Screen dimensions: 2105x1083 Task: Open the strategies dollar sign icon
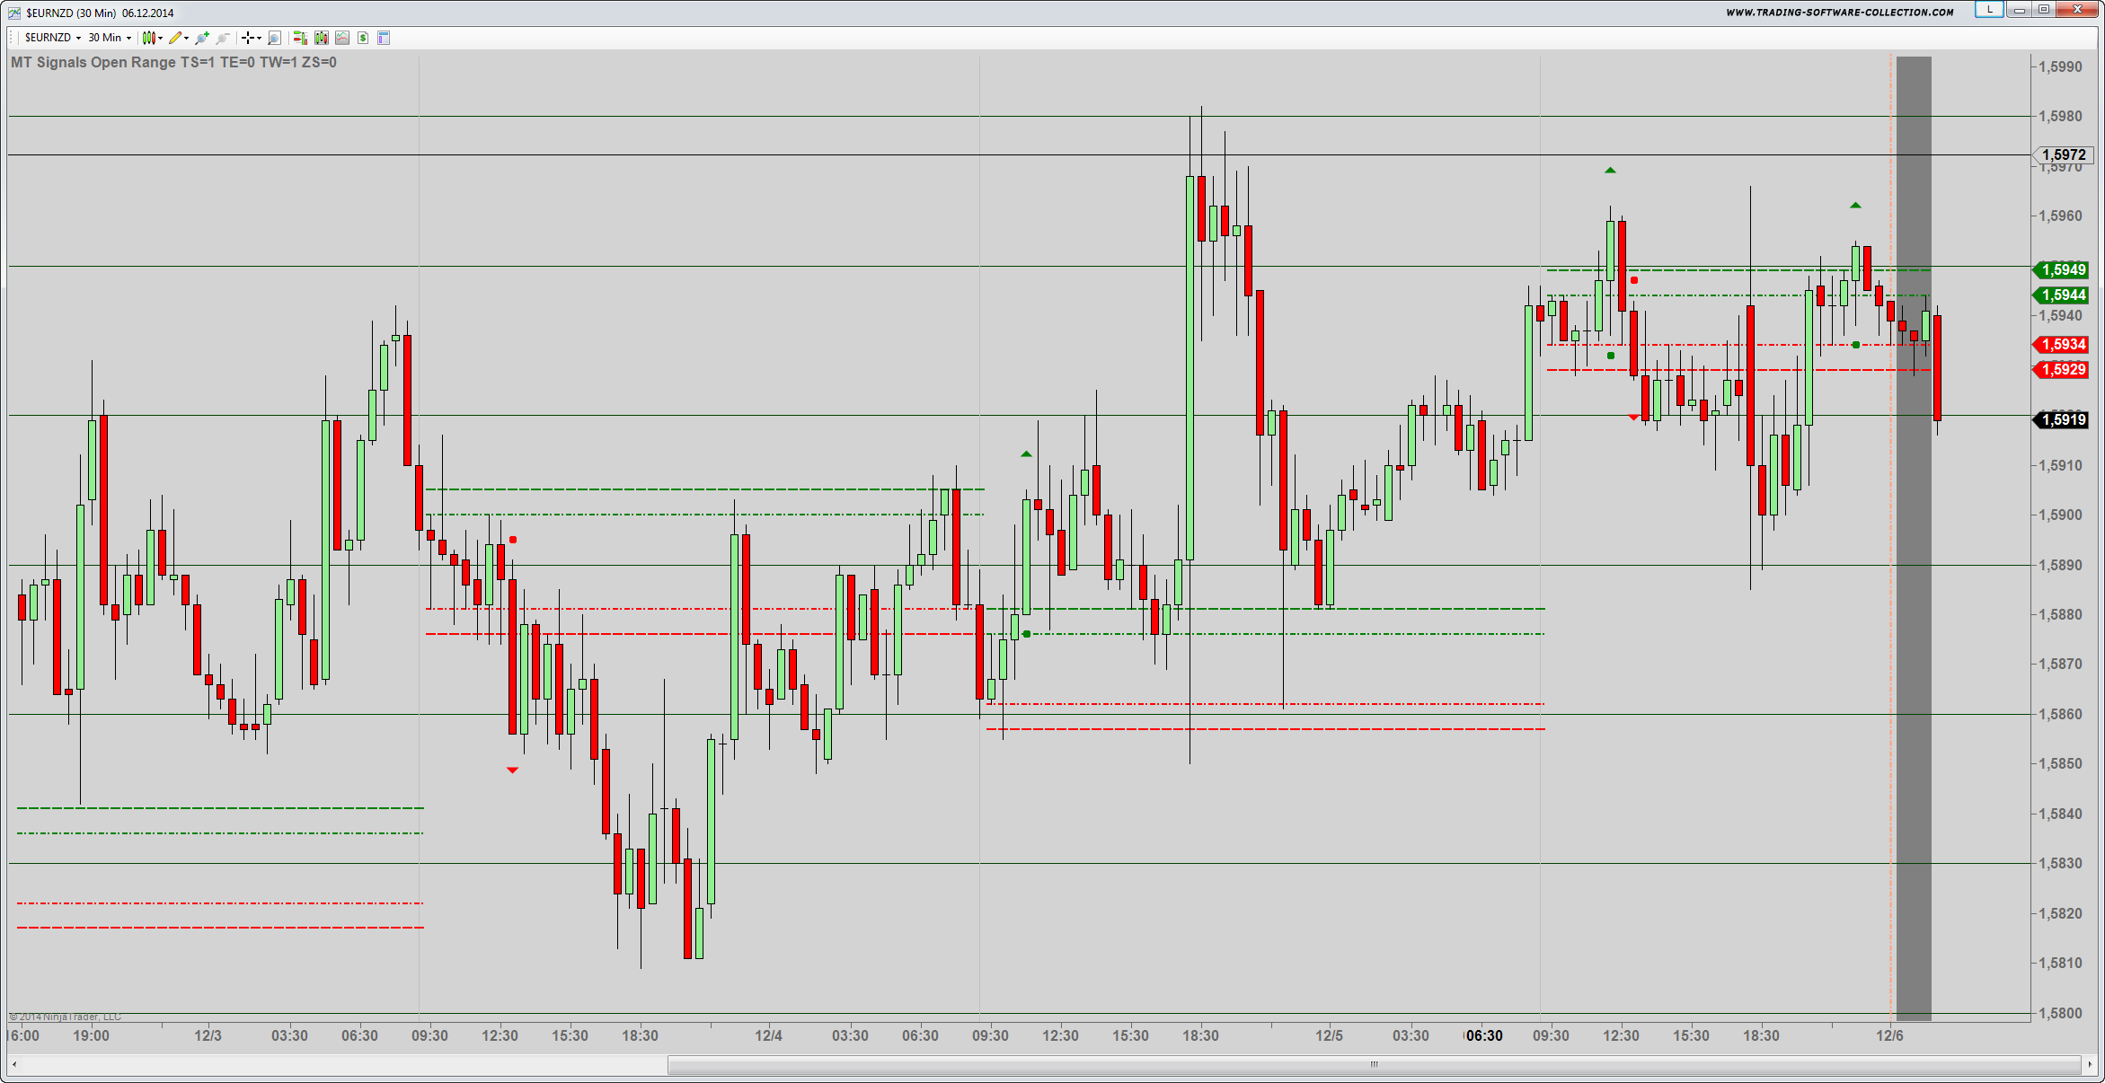363,38
